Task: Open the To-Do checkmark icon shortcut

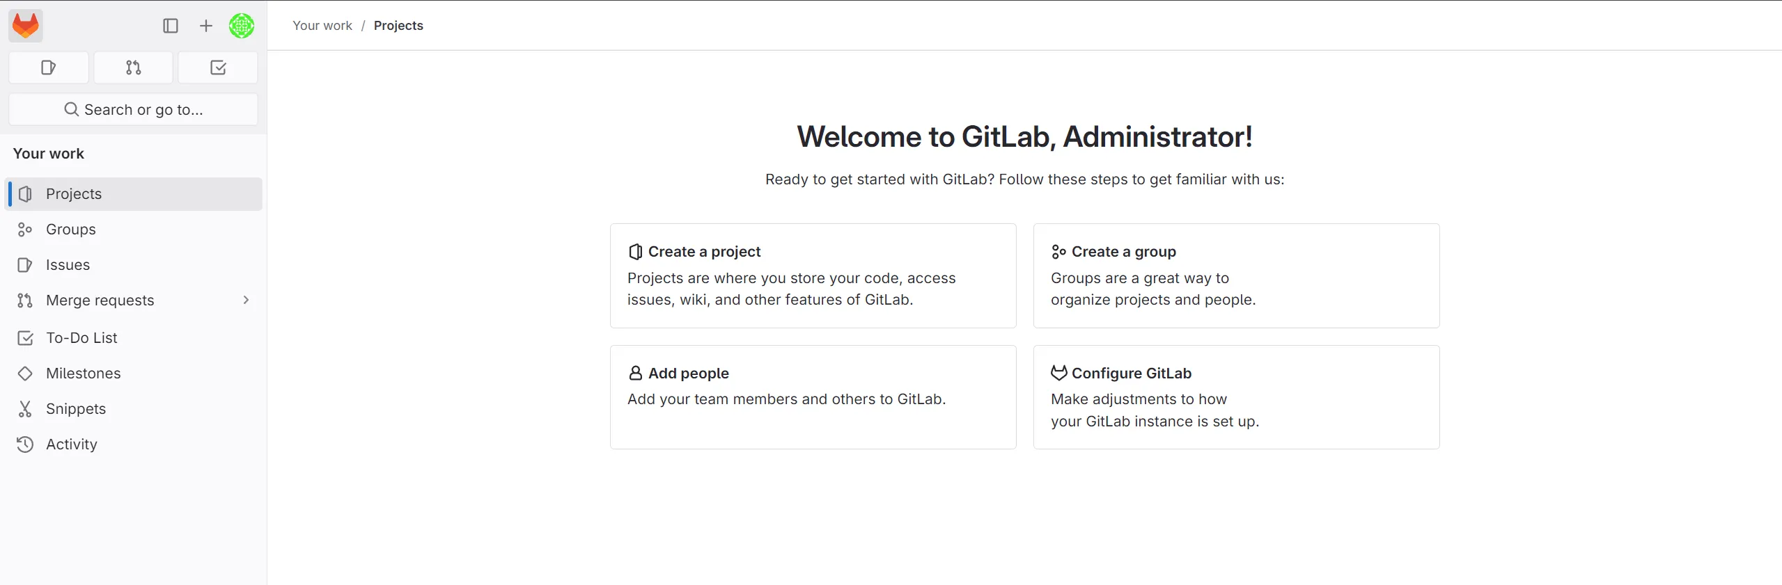Action: coord(218,67)
